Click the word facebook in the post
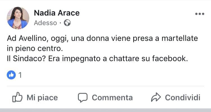Viewport: 211px width, 112px height. click(x=170, y=59)
